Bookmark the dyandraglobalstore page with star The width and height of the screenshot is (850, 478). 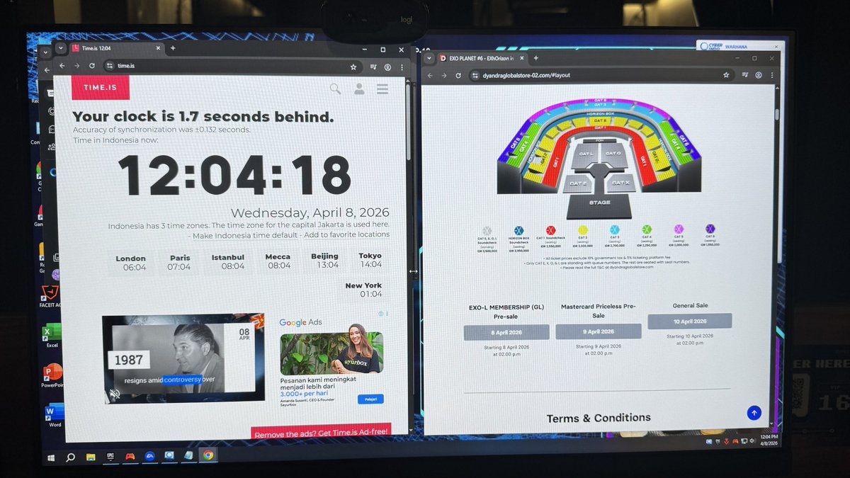click(x=726, y=74)
